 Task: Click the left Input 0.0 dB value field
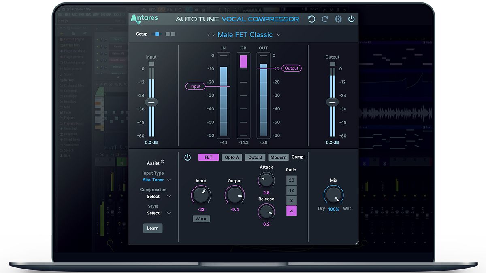coord(151,142)
